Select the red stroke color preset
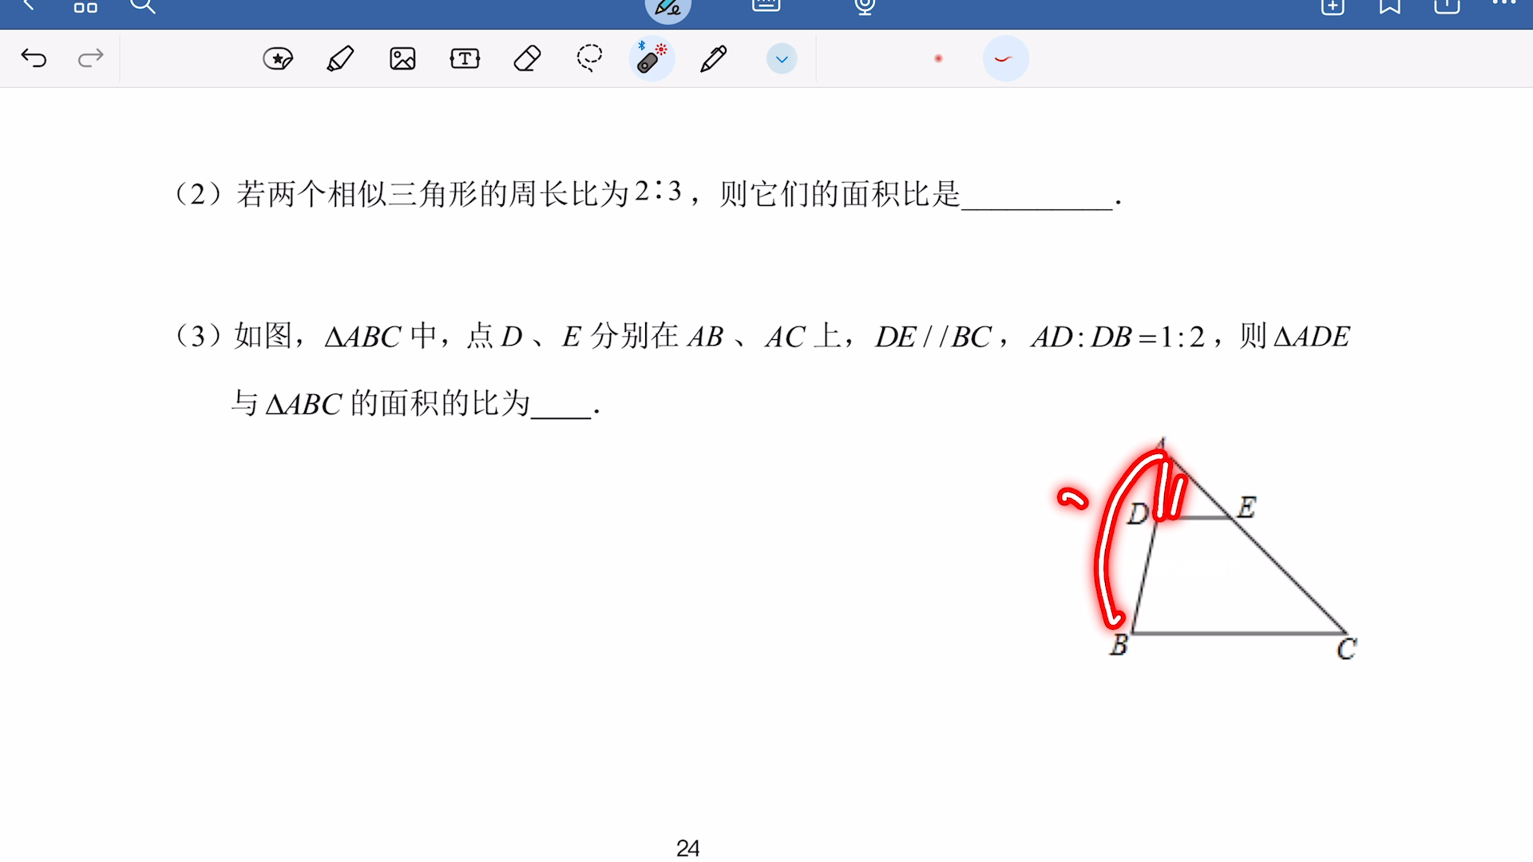Screen dimensions: 1533x862 click(x=939, y=58)
